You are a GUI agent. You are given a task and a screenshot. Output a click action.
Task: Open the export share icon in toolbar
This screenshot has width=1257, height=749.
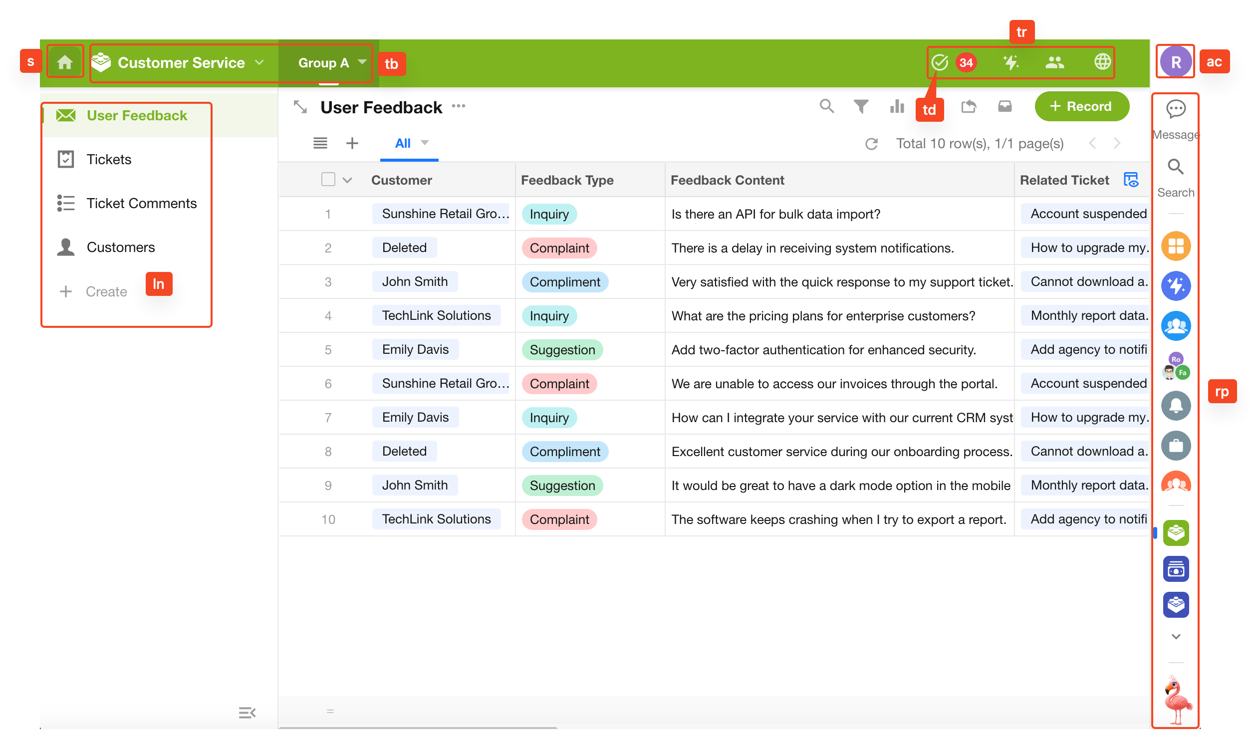(x=969, y=106)
